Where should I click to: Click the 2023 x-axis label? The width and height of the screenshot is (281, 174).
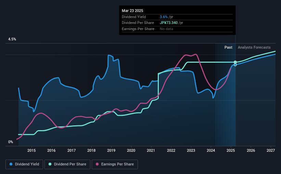pos(191,150)
